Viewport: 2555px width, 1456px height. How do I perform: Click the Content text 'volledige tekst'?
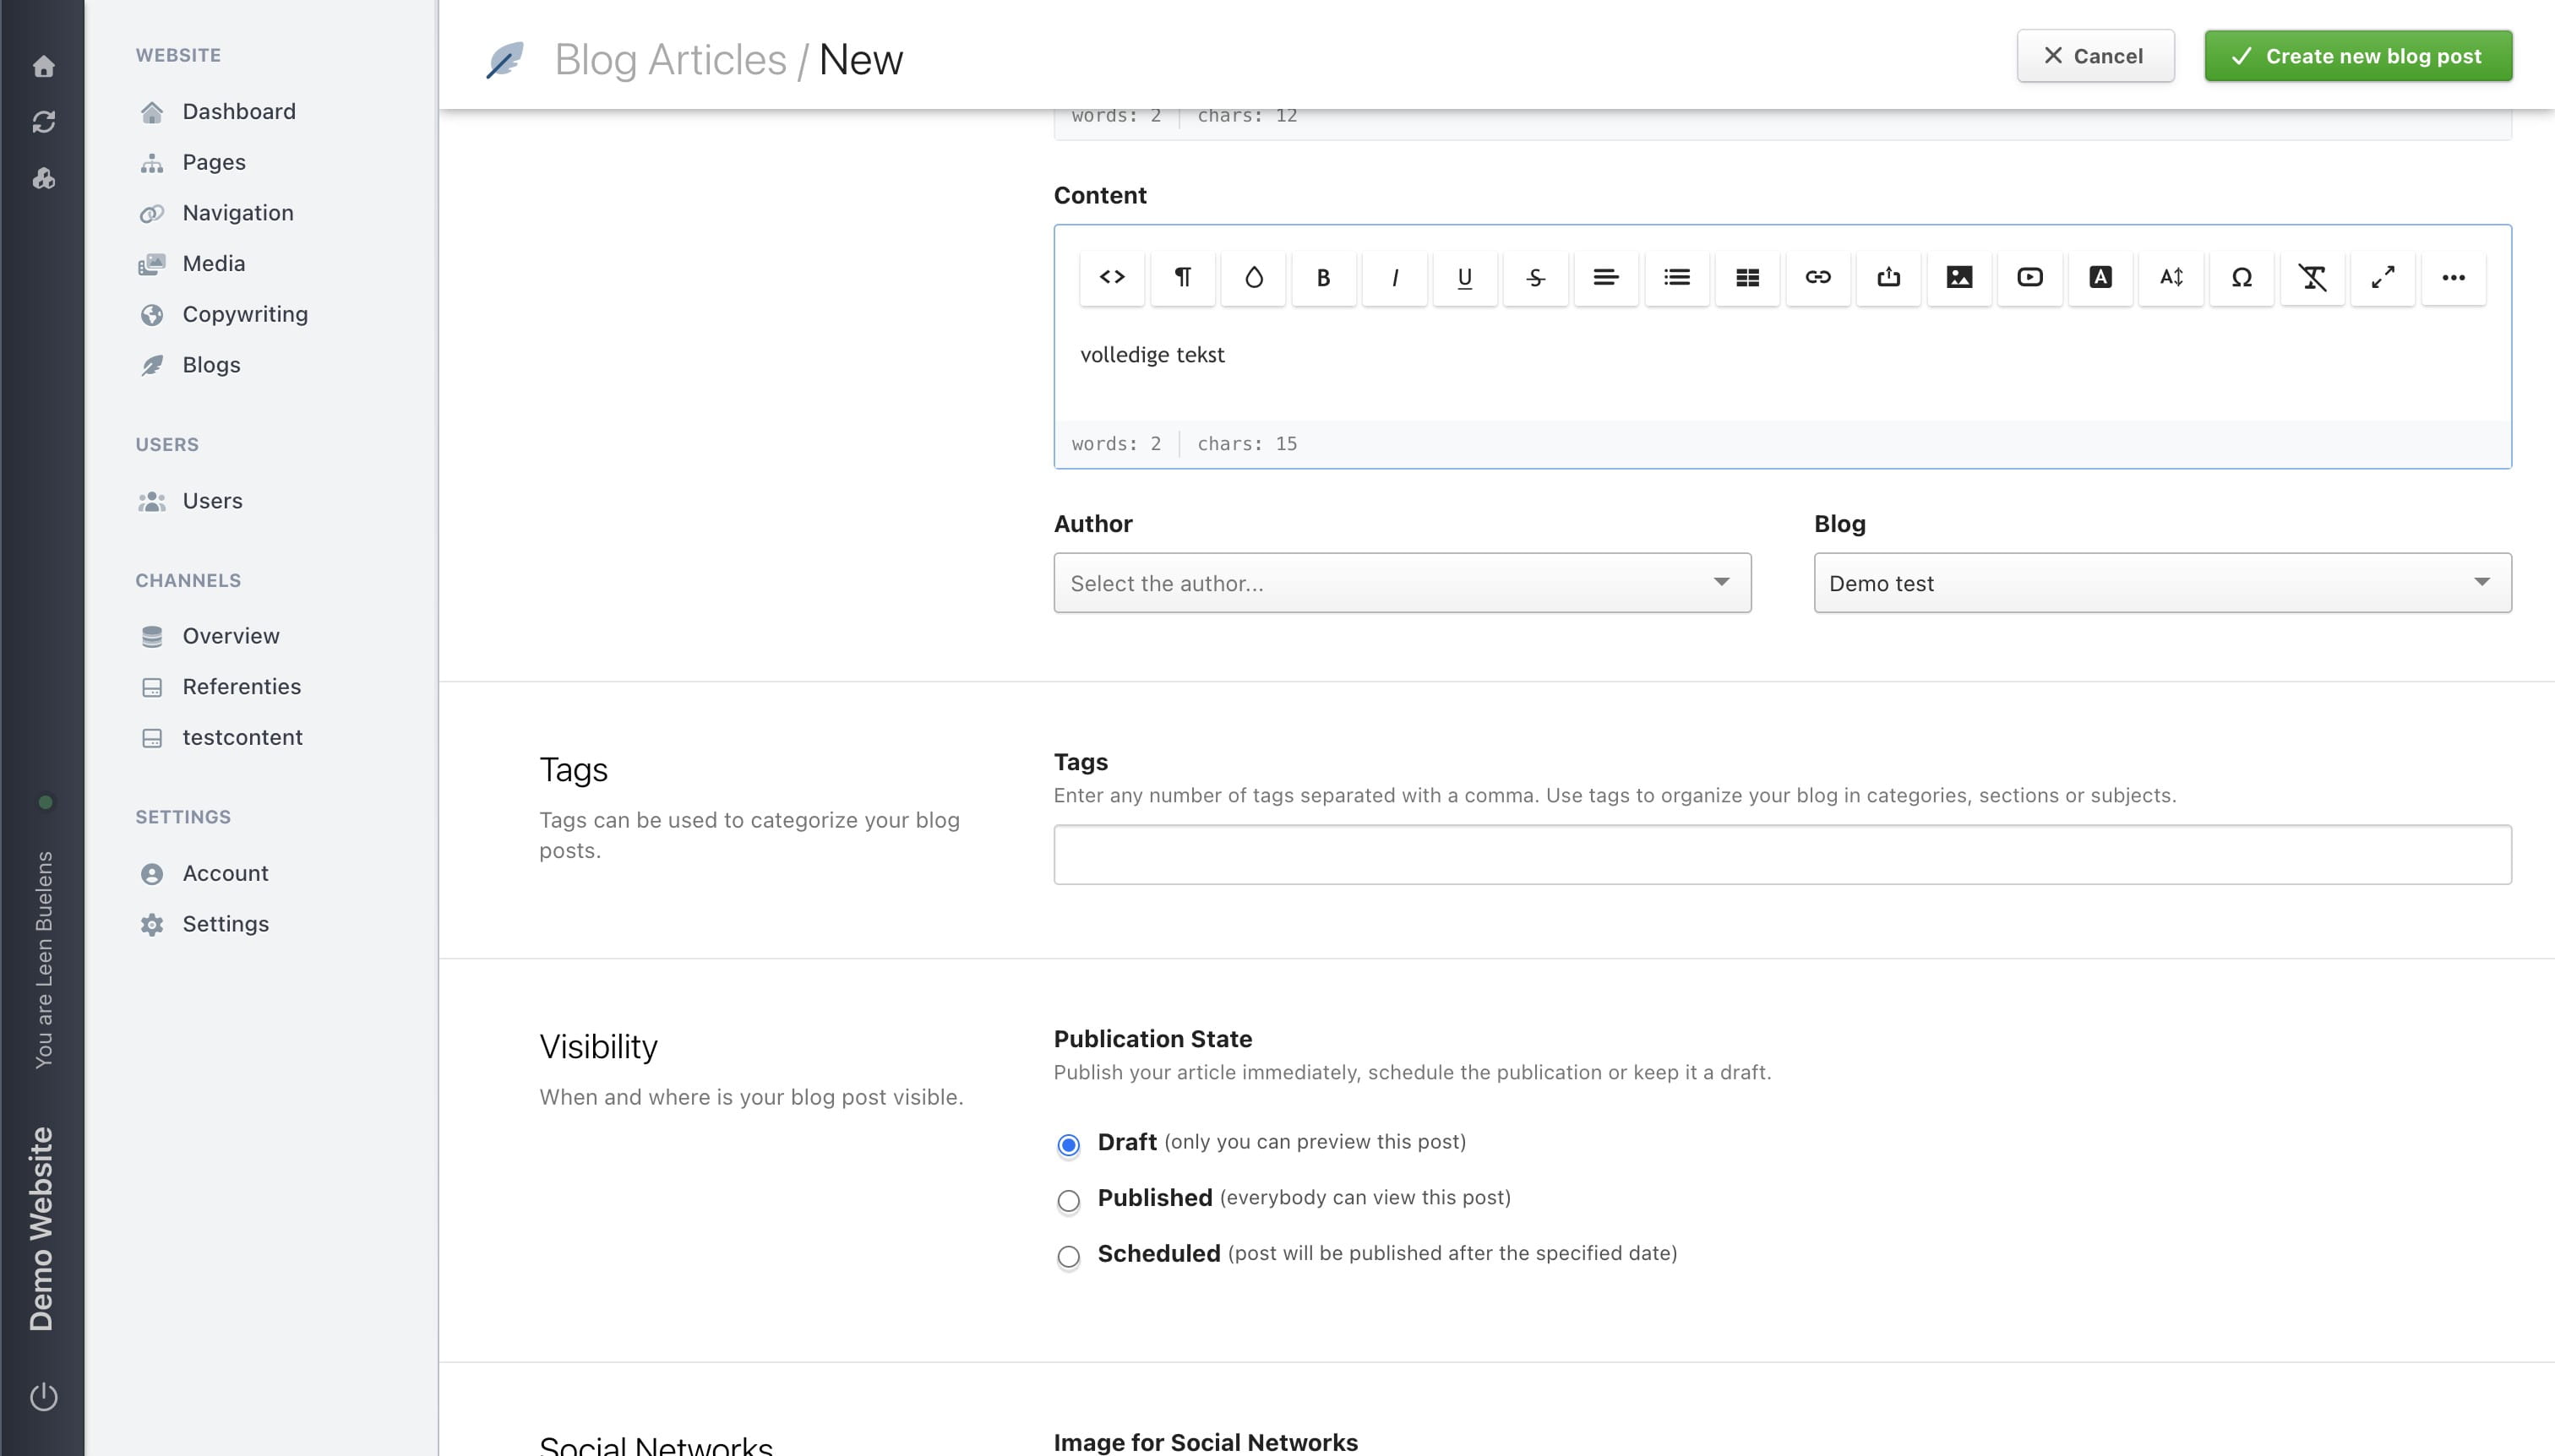[x=1152, y=355]
